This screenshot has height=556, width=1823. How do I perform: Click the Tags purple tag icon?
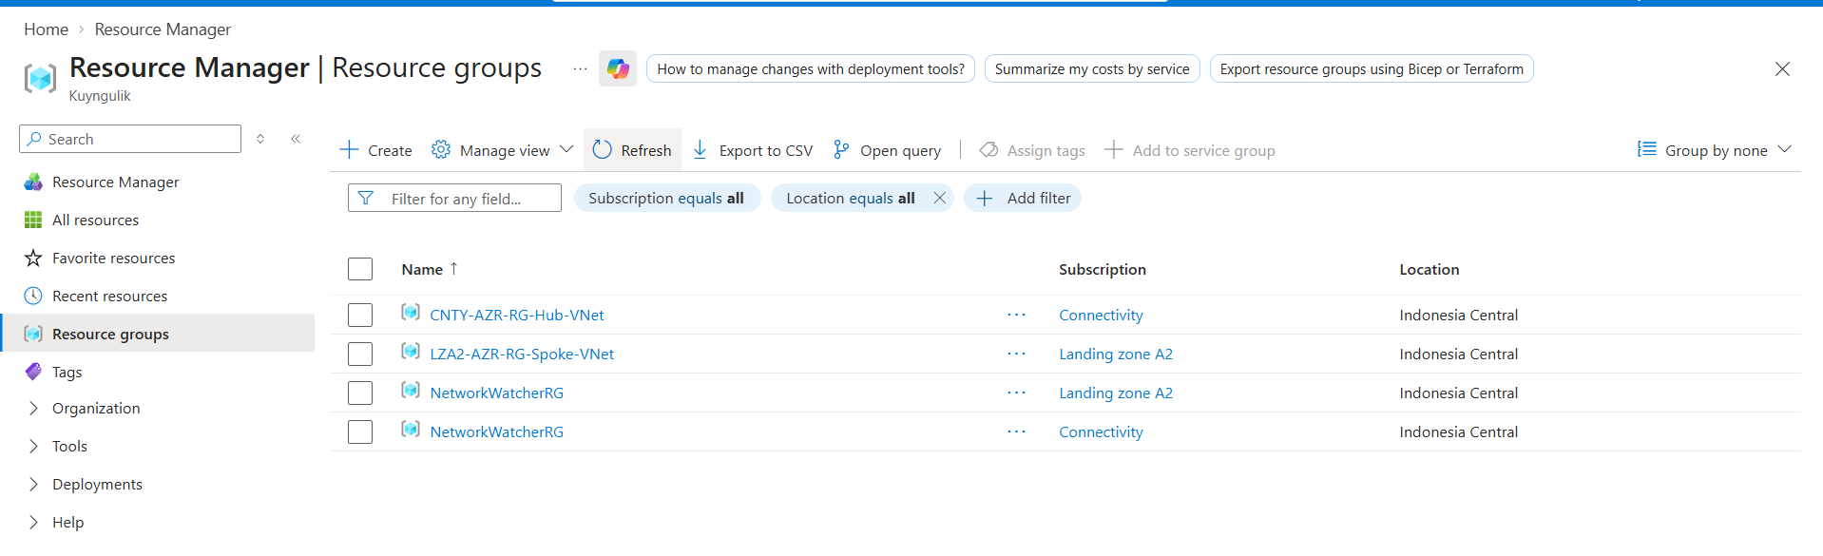pyautogui.click(x=33, y=372)
